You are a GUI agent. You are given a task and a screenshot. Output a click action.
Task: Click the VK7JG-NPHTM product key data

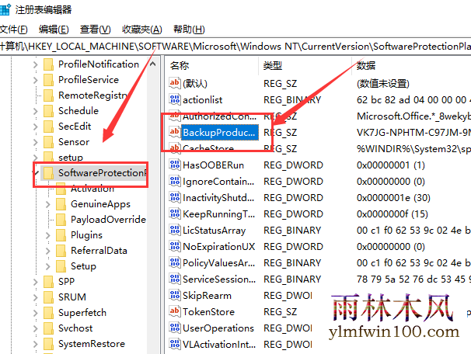click(x=413, y=132)
